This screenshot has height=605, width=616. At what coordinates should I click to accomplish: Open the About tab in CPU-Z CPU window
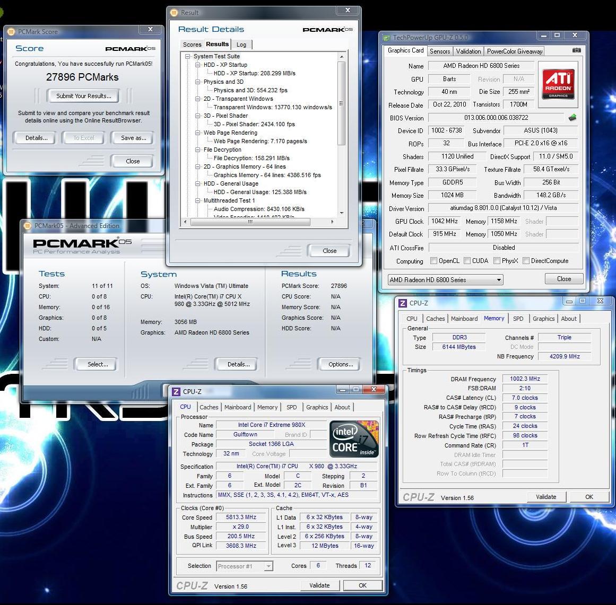[x=342, y=408]
